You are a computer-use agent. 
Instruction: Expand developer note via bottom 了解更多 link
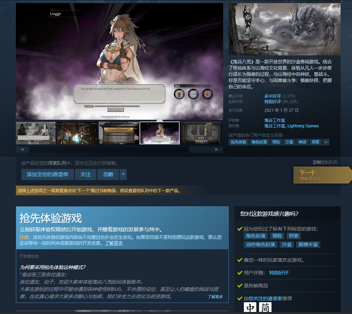click(x=215, y=297)
